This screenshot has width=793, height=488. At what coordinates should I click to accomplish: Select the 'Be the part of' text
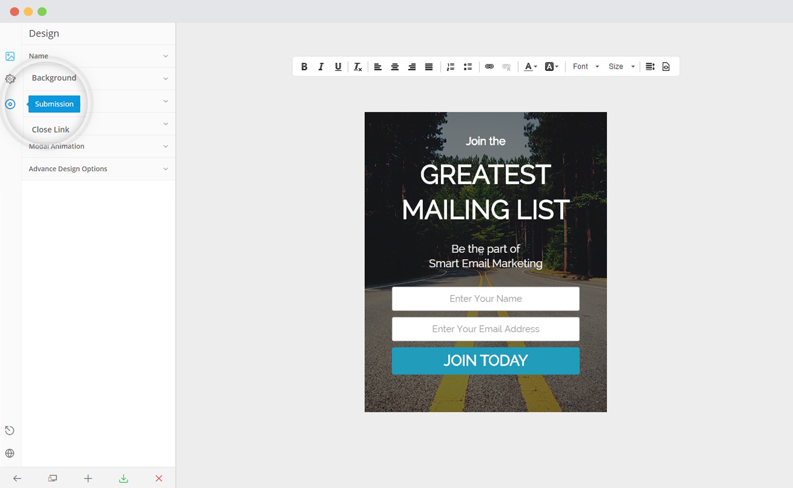click(x=486, y=248)
